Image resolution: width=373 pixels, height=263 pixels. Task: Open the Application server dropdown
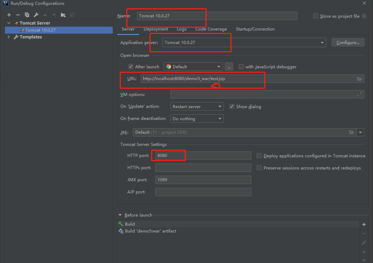(322, 43)
